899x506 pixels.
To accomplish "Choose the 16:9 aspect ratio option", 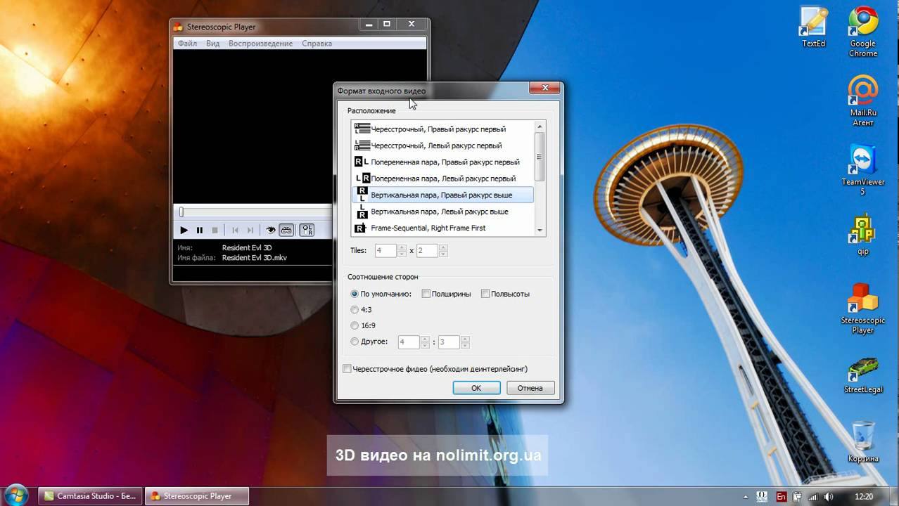I will (x=355, y=325).
